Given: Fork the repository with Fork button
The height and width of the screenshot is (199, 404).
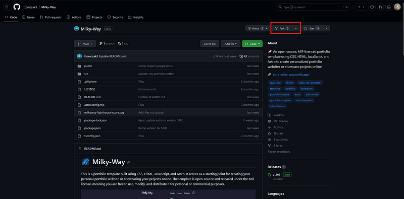Looking at the screenshot, I should click(282, 29).
